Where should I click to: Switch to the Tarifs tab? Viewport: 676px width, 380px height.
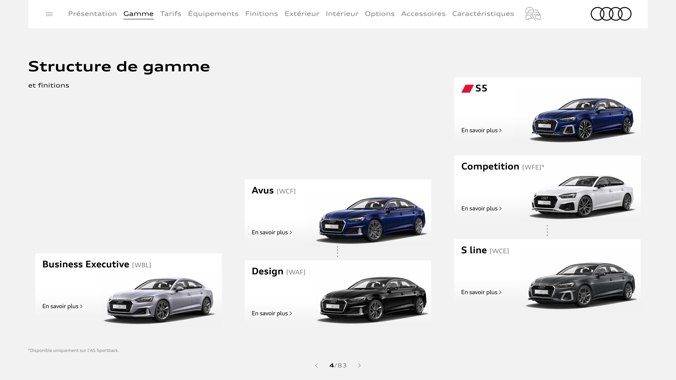pyautogui.click(x=171, y=14)
